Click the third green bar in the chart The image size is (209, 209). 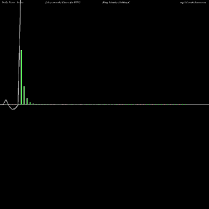[27, 102]
